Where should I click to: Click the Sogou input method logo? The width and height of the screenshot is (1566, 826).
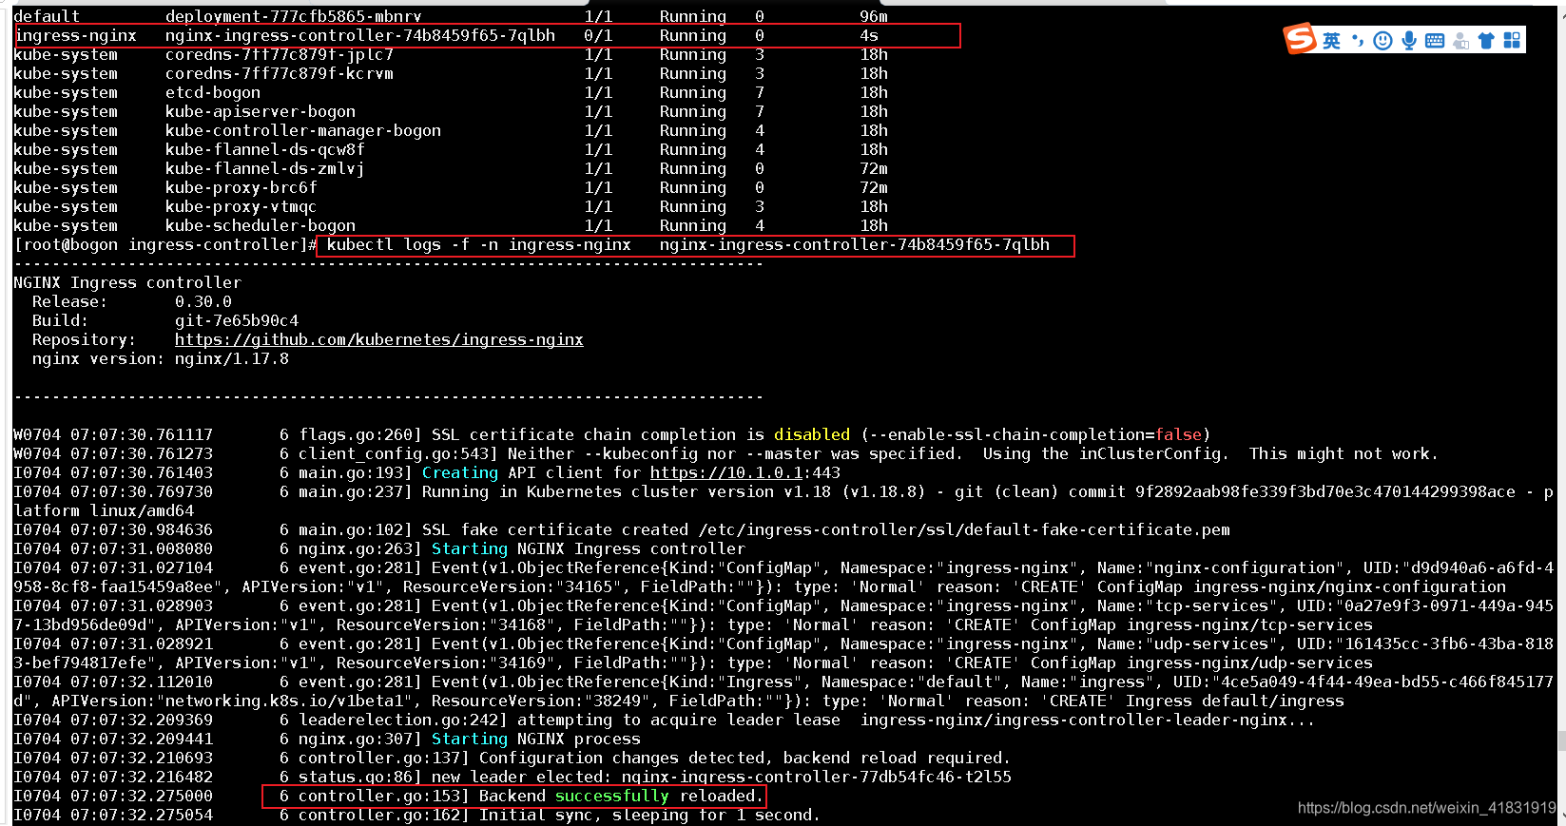point(1300,39)
